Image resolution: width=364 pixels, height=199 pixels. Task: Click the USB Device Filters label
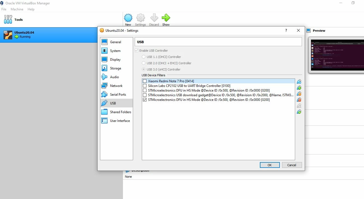tap(153, 75)
